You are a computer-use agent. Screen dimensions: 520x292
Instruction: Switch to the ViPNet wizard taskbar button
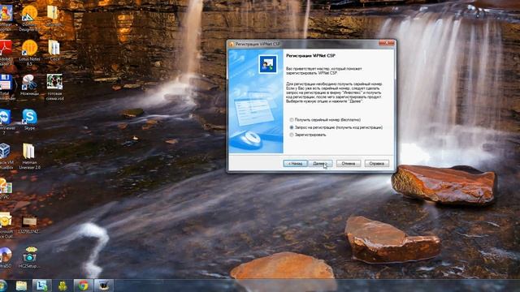pyautogui.click(x=104, y=286)
